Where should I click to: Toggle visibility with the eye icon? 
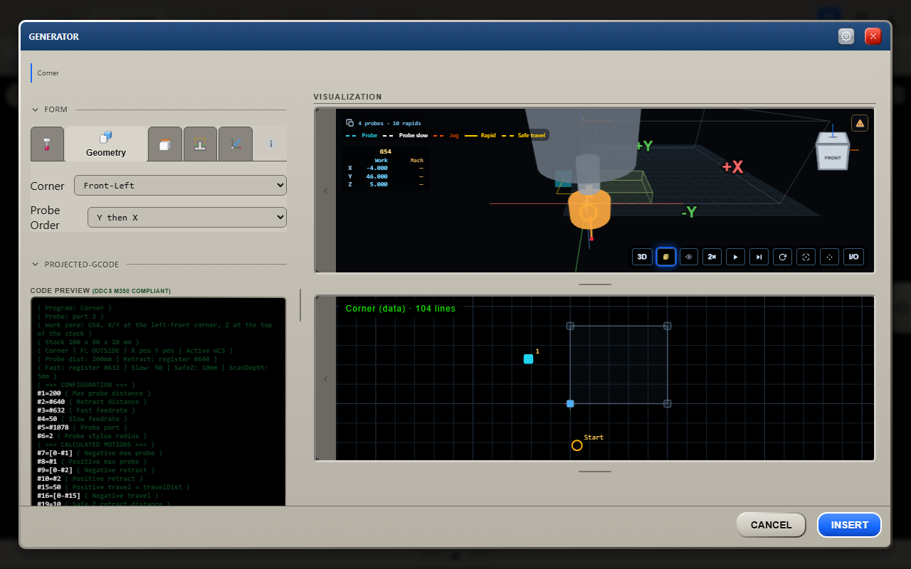point(689,257)
